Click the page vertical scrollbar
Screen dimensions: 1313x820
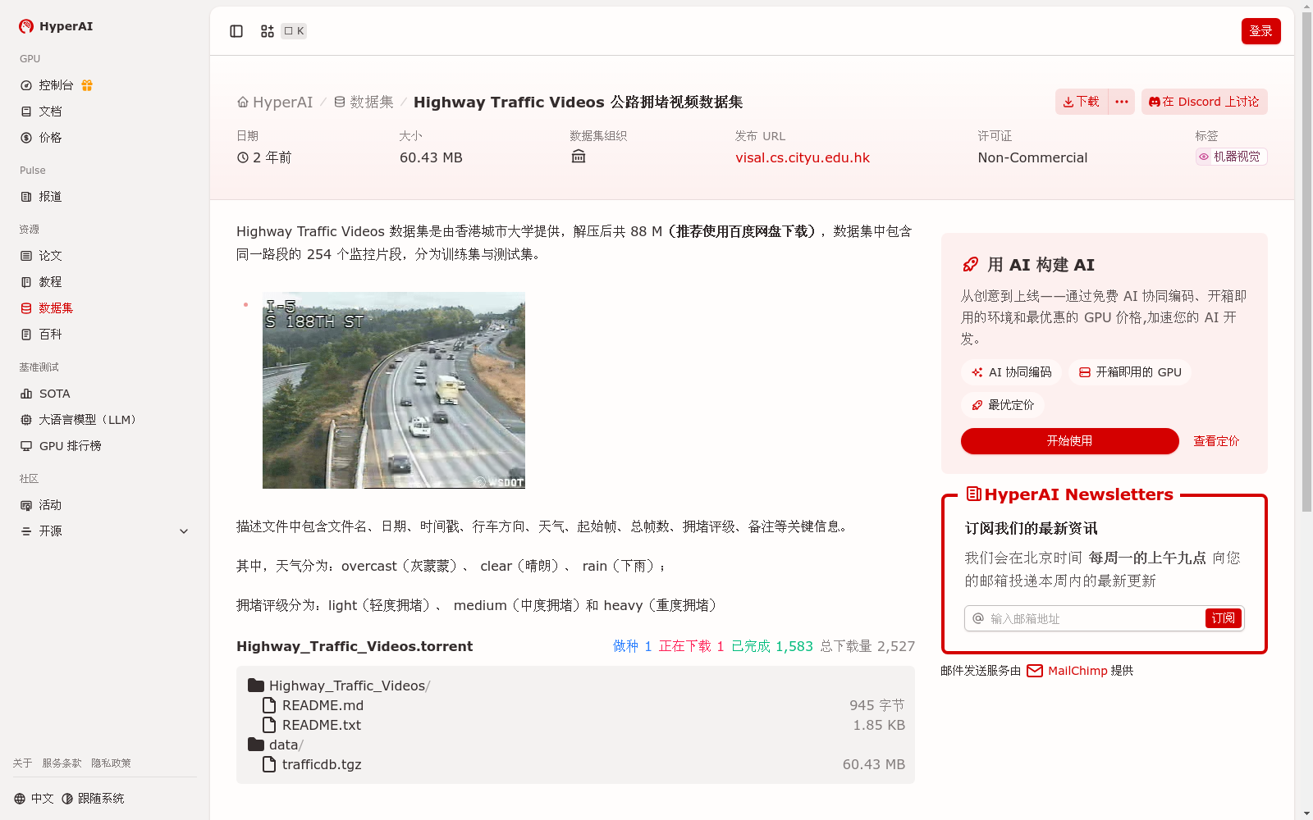(x=1306, y=262)
